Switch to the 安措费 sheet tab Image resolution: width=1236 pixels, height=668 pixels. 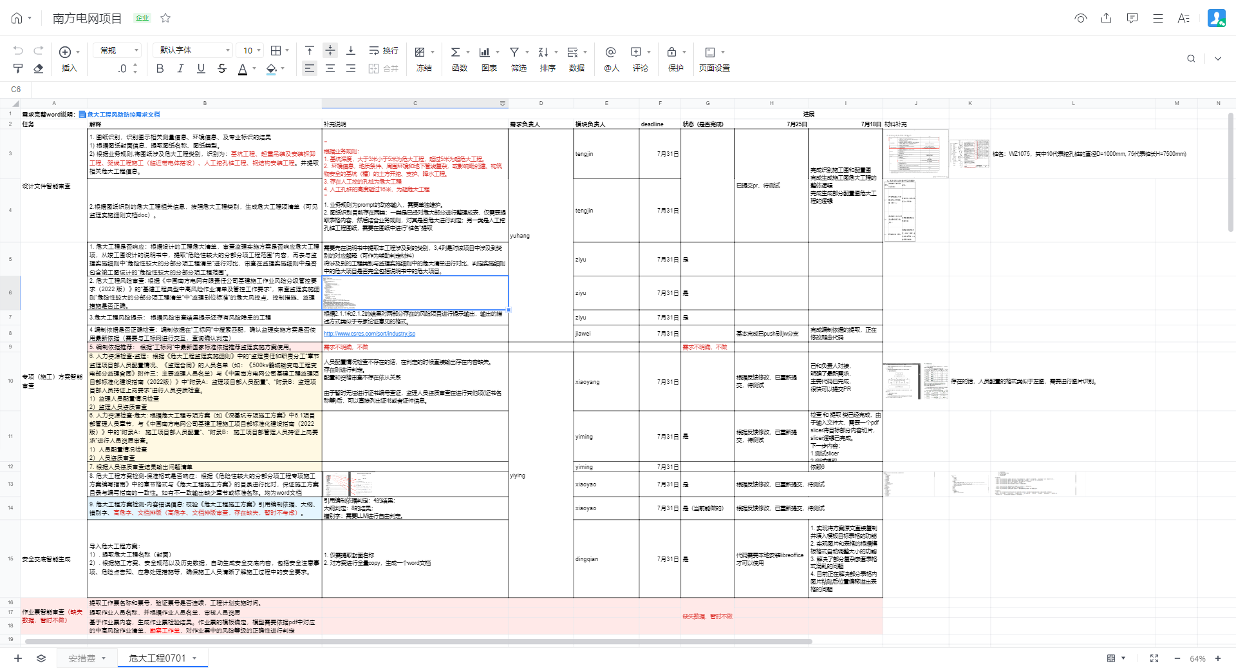pyautogui.click(x=82, y=658)
